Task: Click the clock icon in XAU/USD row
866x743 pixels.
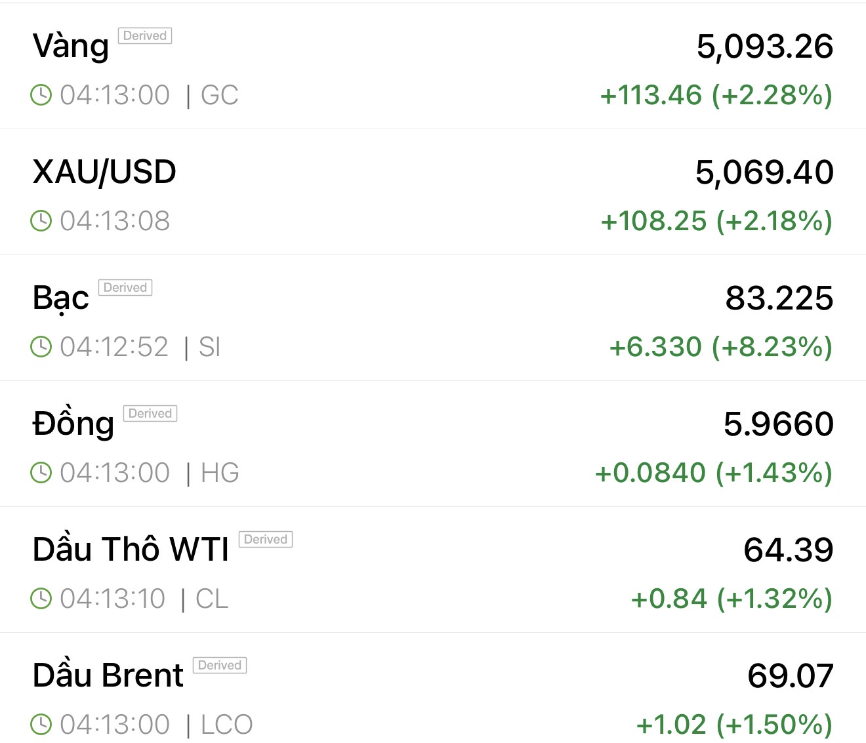Action: [41, 221]
